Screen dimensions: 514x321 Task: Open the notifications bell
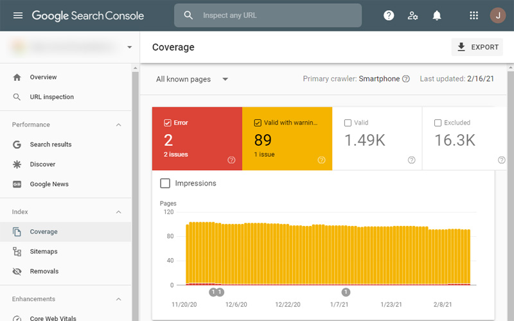(437, 15)
